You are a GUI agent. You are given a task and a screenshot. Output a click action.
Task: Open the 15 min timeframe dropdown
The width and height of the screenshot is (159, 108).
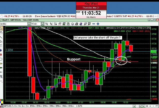point(42,24)
